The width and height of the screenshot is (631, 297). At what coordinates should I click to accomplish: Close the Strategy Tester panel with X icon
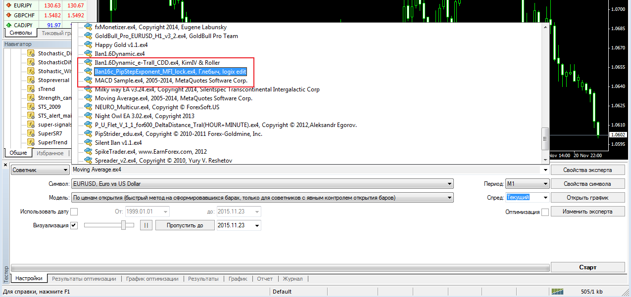tap(5, 165)
